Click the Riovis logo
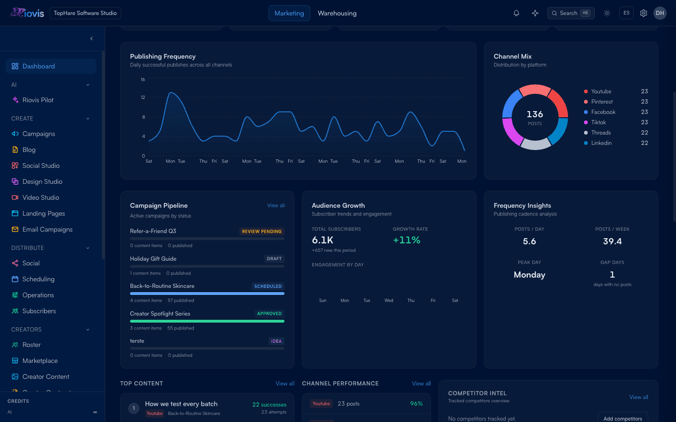 pos(27,13)
